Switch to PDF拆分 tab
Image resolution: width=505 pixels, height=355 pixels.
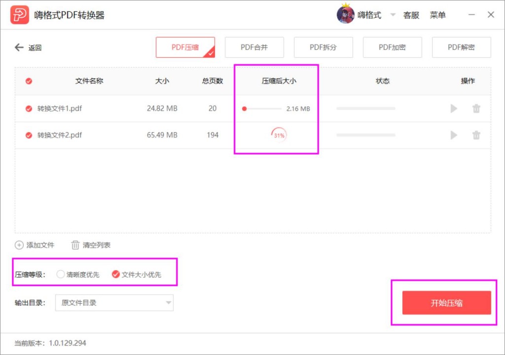(323, 47)
